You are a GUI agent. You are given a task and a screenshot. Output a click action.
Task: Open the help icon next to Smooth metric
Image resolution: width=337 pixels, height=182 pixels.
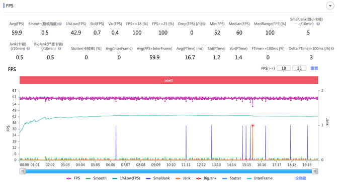click(60, 24)
